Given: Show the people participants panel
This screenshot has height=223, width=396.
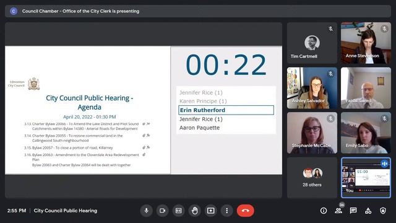Looking at the screenshot, I should coord(338,211).
